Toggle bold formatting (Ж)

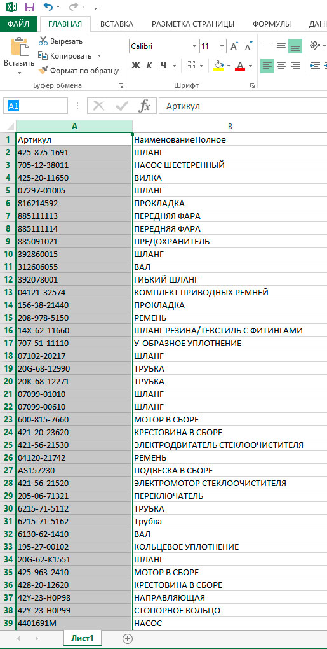coord(136,66)
